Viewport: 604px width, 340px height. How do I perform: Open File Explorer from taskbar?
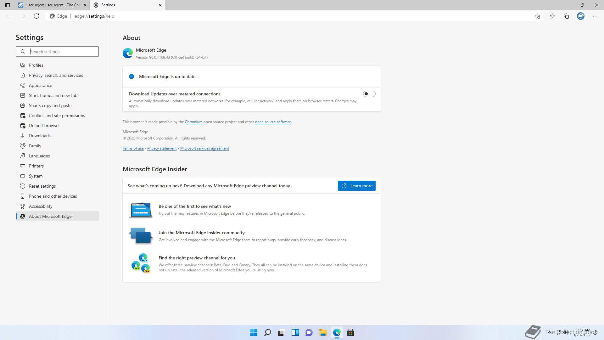click(x=323, y=332)
